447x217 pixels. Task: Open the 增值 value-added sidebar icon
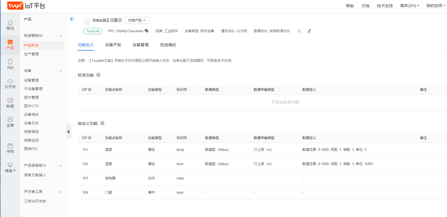(x=10, y=168)
